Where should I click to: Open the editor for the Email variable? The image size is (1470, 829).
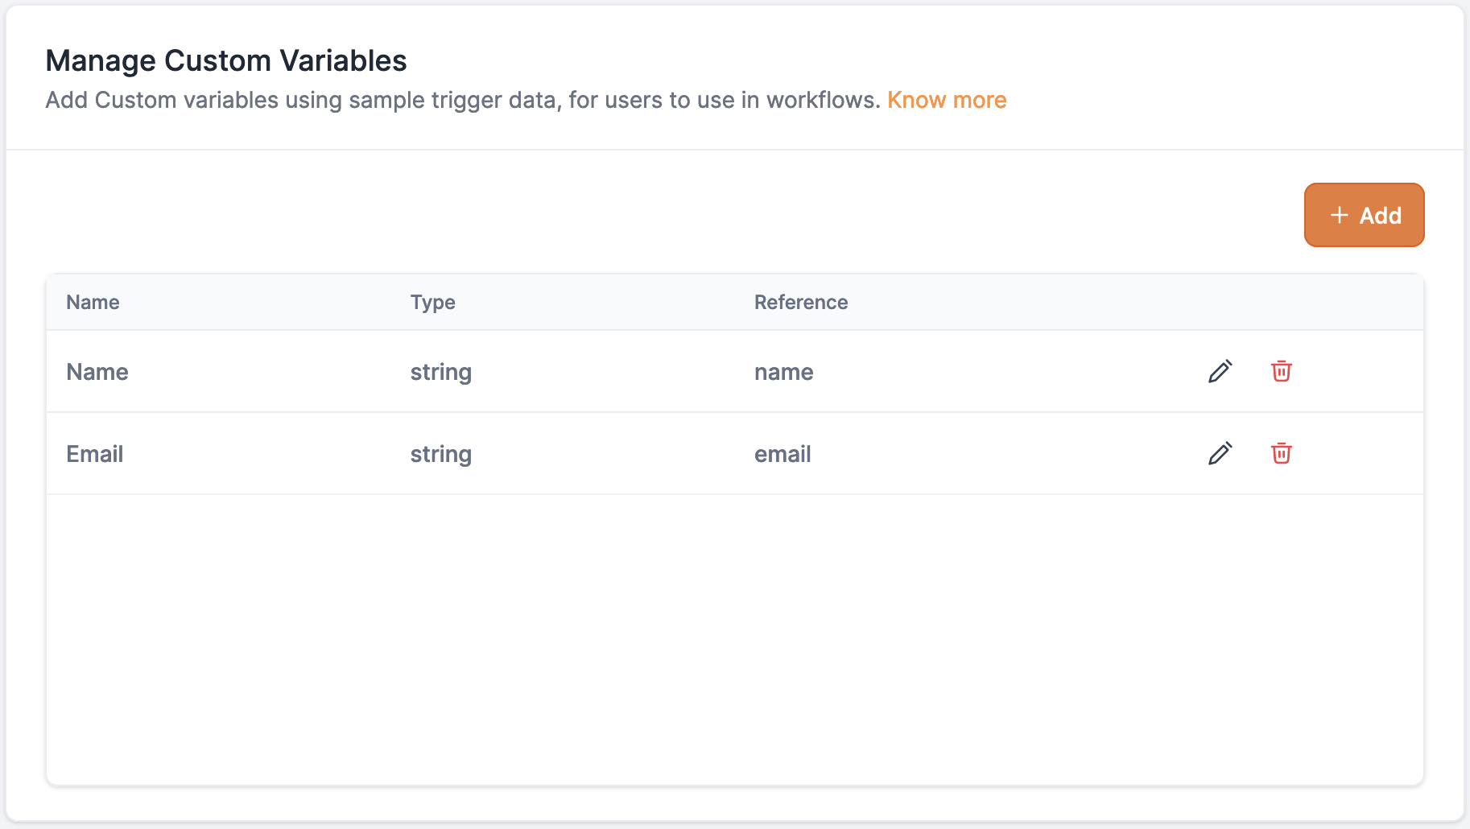1220,453
